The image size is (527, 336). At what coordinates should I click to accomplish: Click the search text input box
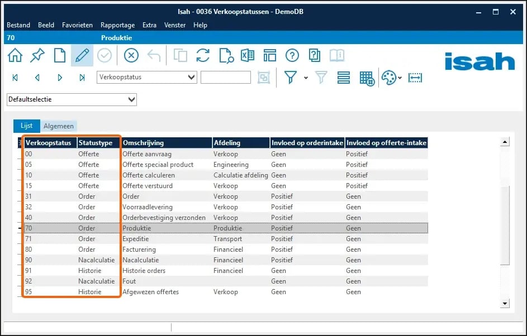point(226,77)
